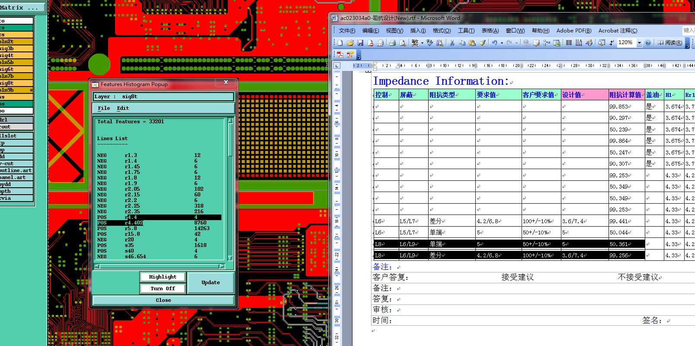Click the Word Help question mark icon
This screenshot has height=346, width=695.
pyautogui.click(x=648, y=43)
